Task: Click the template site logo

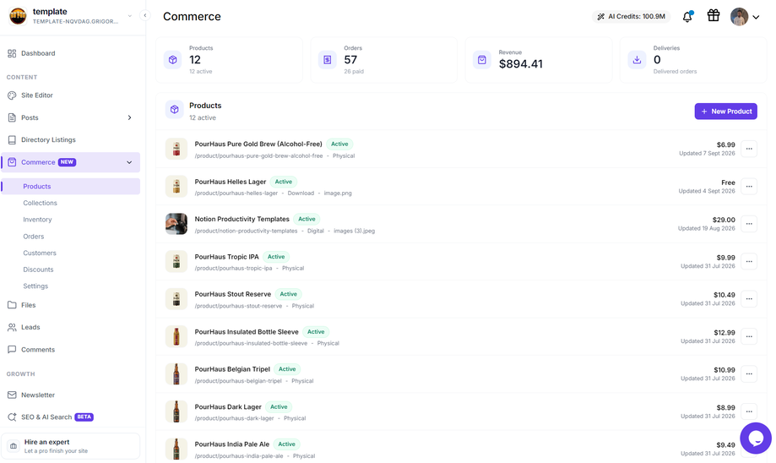Action: coord(18,16)
